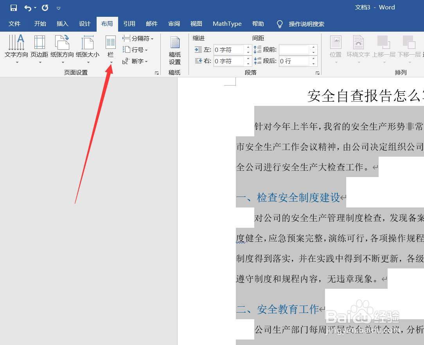Decrease the left indent value
This screenshot has width=424, height=345.
(248, 52)
